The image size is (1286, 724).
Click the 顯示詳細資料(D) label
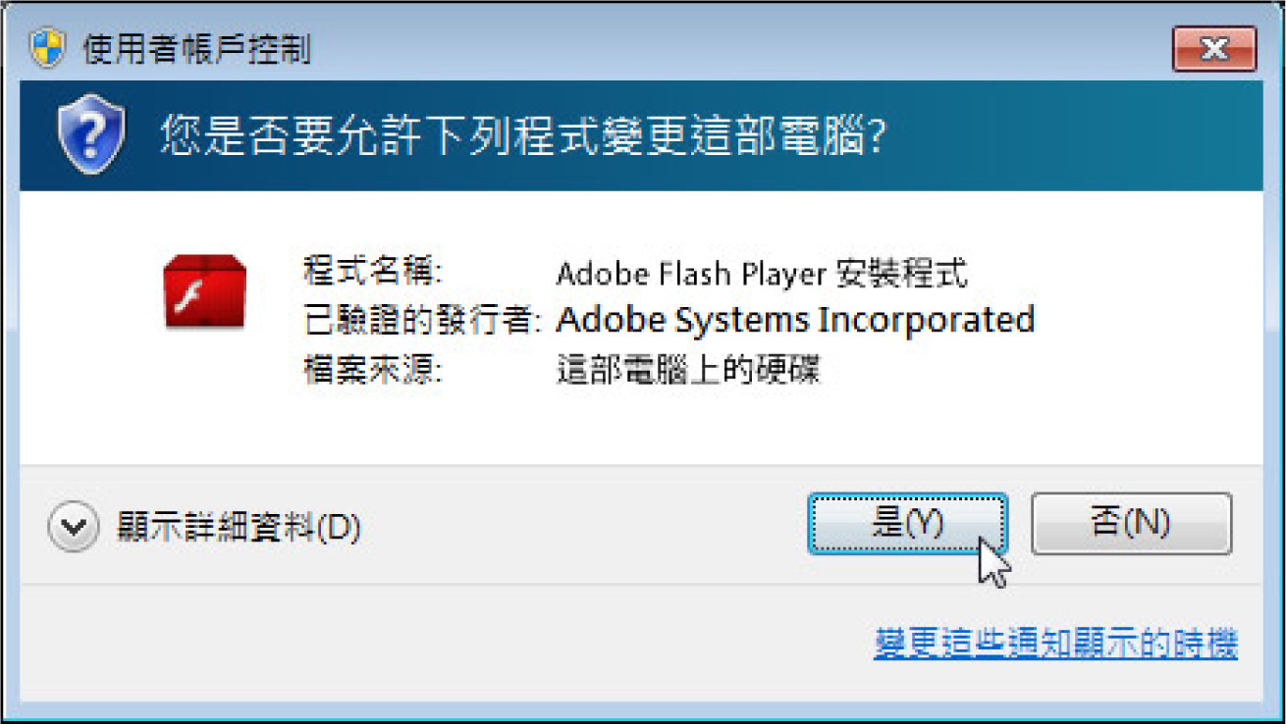(x=239, y=528)
